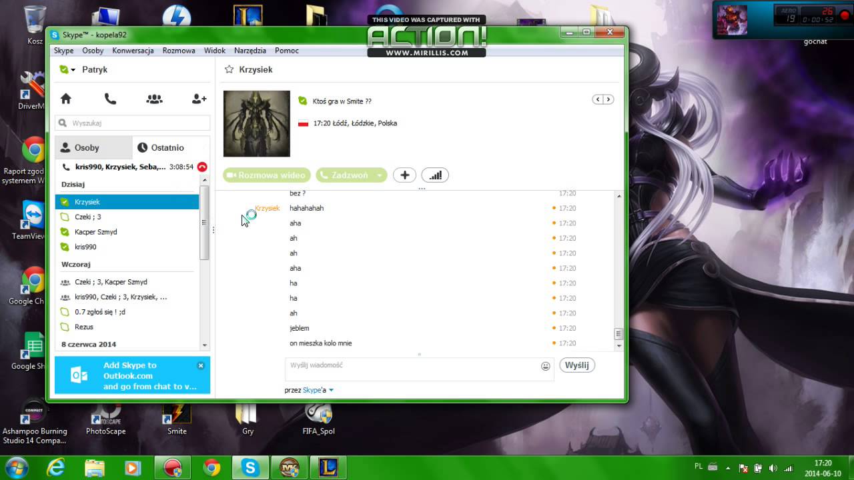Go to Skype Home icon
854x480 pixels.
tap(65, 99)
